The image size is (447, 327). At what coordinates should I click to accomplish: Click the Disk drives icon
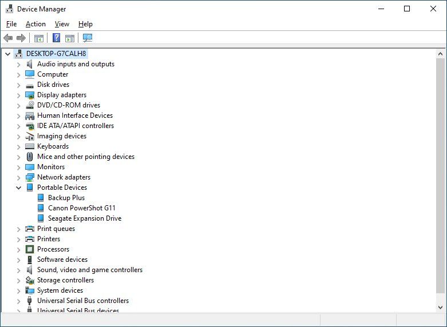30,85
